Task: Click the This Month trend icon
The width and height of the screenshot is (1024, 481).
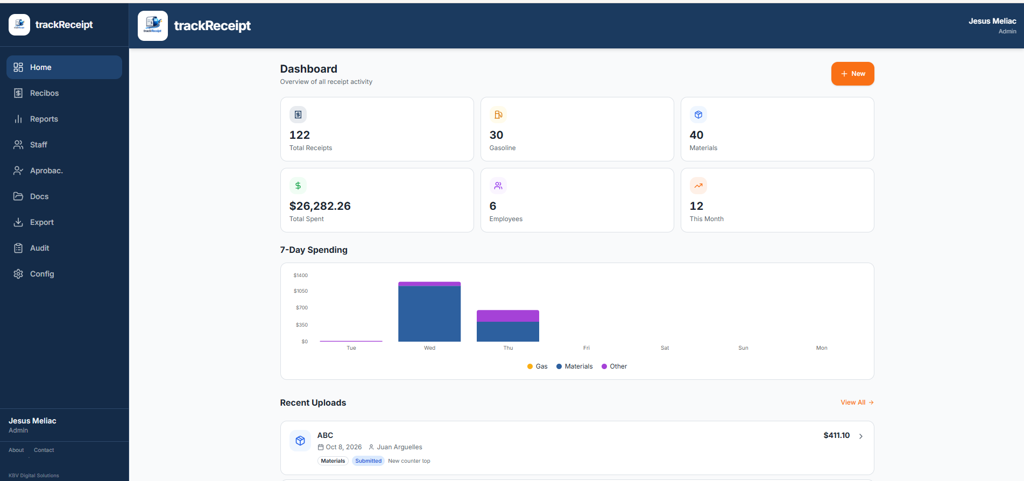Action: 698,186
